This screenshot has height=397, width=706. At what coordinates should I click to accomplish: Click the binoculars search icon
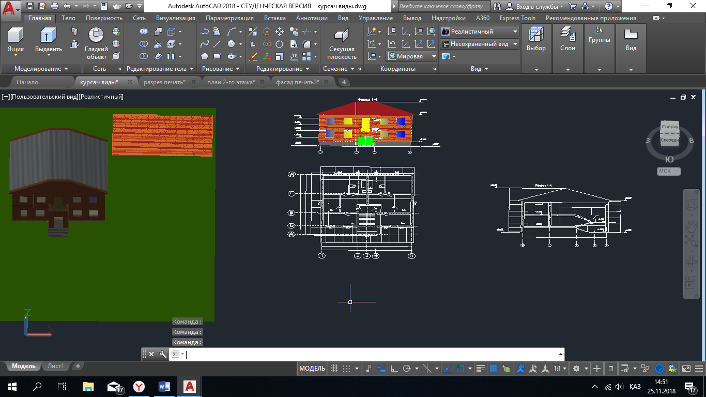[x=497, y=6]
